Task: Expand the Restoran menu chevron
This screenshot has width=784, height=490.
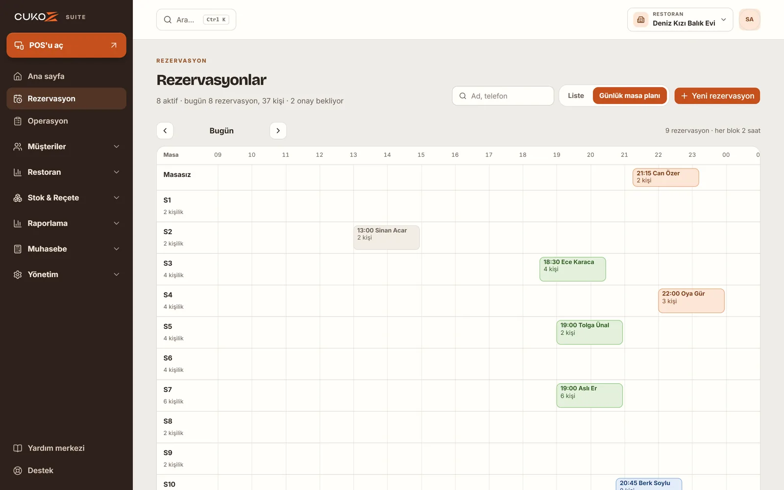Action: (117, 172)
